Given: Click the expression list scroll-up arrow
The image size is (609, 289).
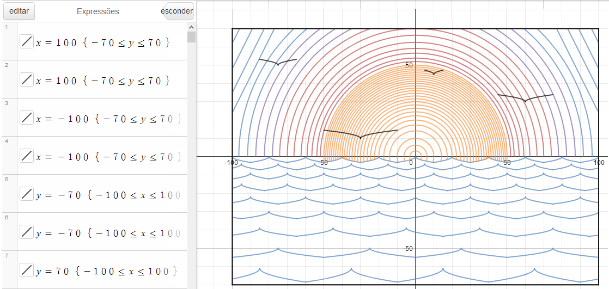Looking at the screenshot, I should coord(191,27).
